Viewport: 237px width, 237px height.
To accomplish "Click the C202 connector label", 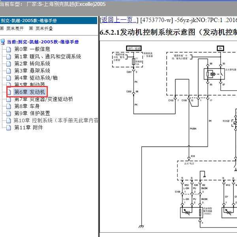I will tap(129, 91).
